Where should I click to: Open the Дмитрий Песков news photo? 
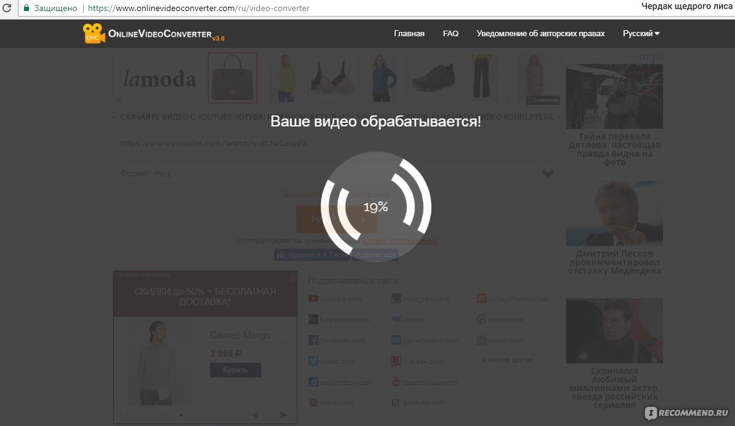[614, 214]
